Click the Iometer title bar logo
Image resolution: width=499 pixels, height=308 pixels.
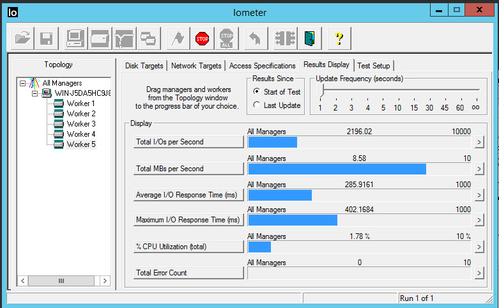pyautogui.click(x=12, y=12)
